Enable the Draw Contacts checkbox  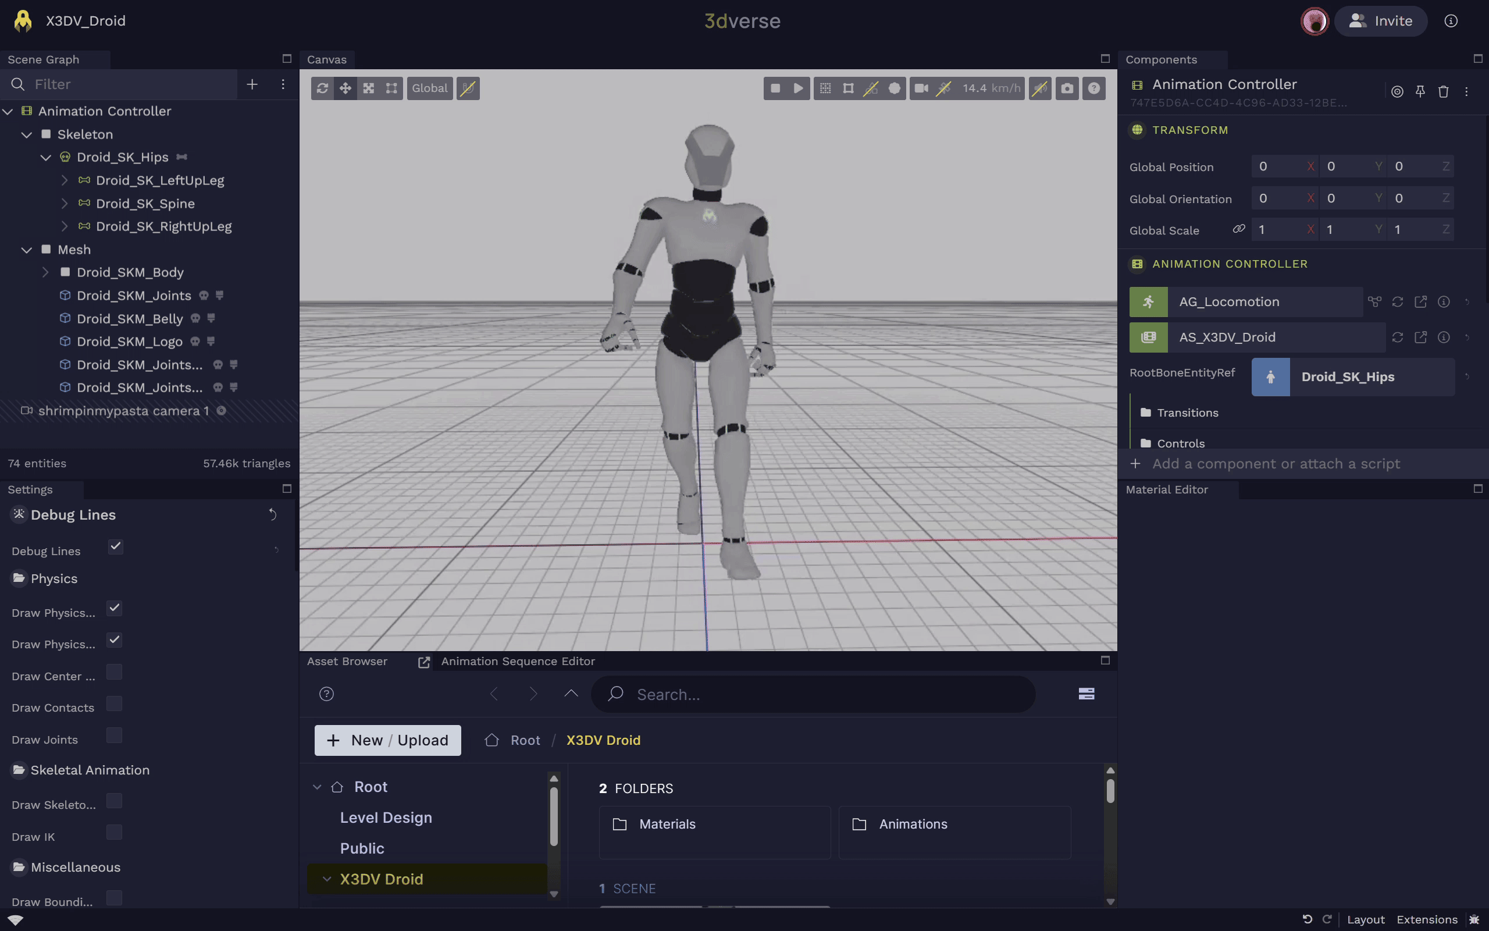[x=115, y=704]
